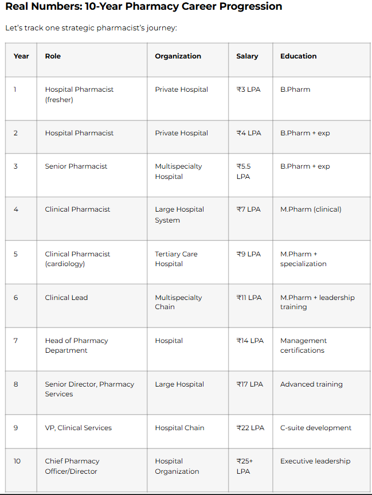Select the 'Clinical Pharmacist (cardiology)' cell

point(77,259)
